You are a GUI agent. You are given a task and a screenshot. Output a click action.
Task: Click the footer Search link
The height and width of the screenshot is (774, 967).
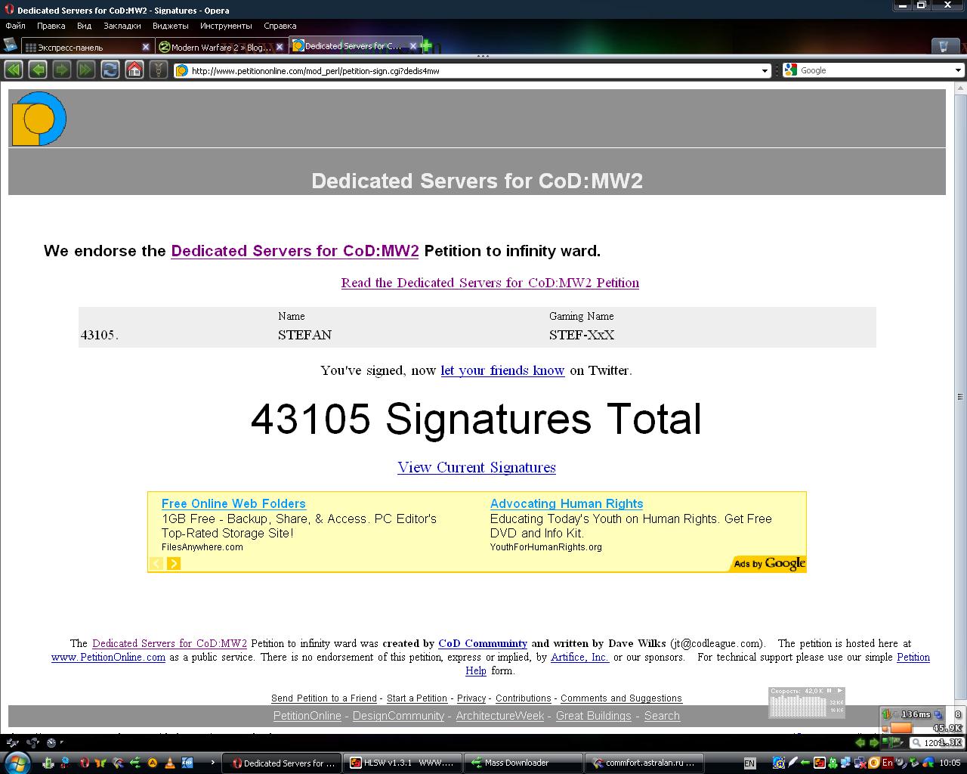pos(662,716)
